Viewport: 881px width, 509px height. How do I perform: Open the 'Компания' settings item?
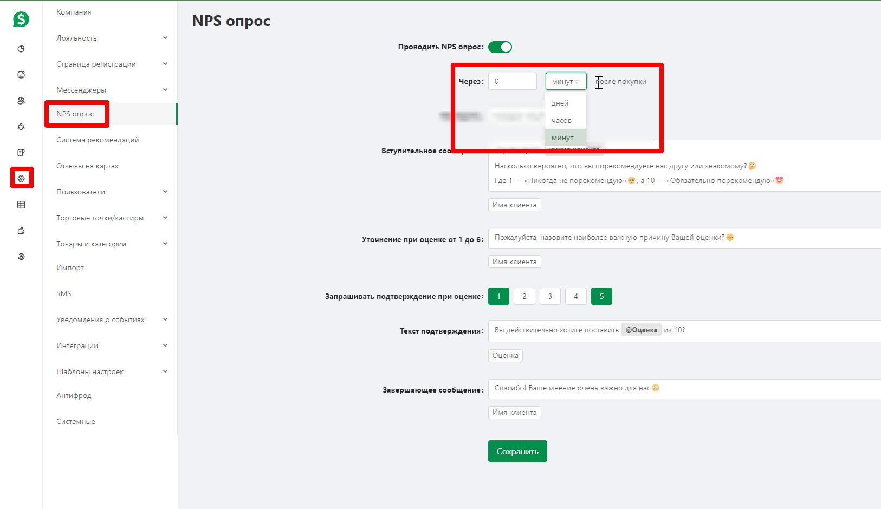pos(74,12)
